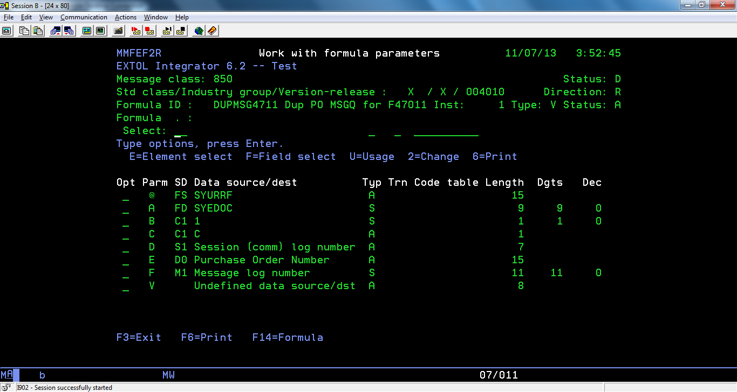The image size is (737, 392).
Task: Click Opt field for Session log number row
Action: point(126,247)
